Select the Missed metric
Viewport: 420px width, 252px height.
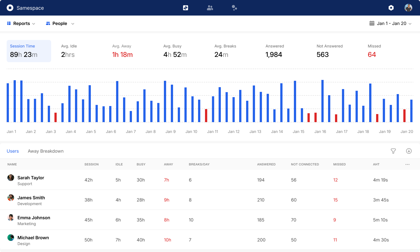point(374,51)
